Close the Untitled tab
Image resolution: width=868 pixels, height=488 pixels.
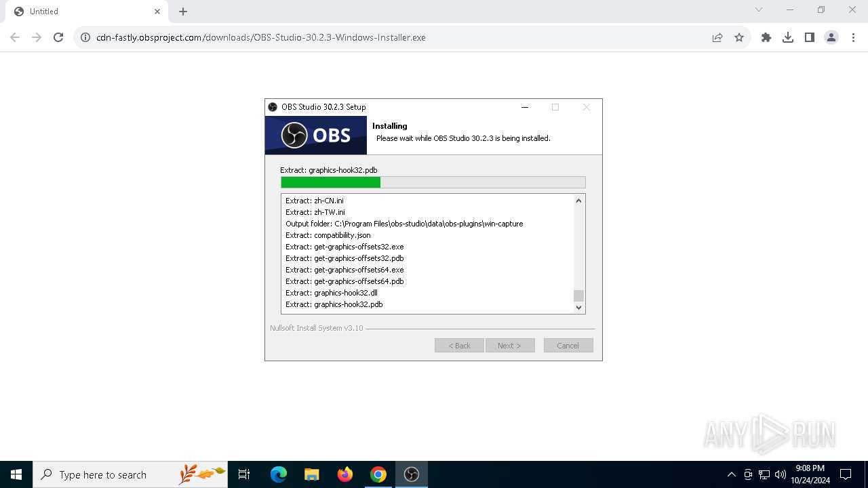157,12
